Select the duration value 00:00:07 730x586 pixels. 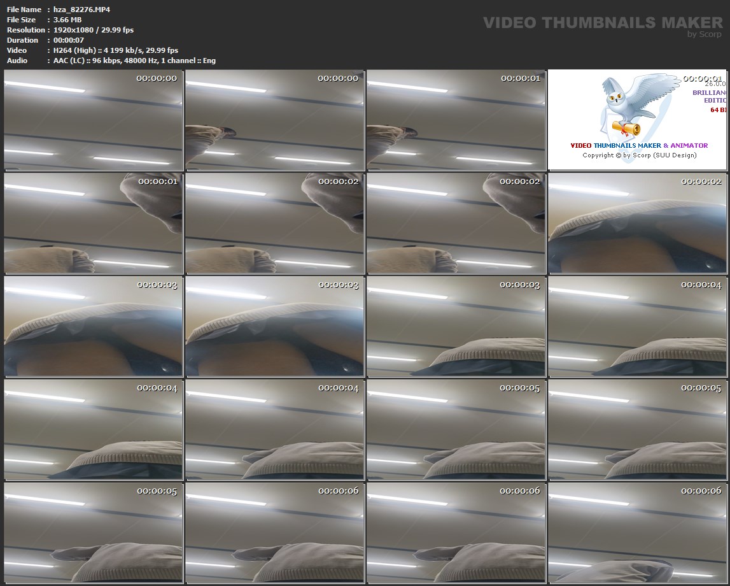click(x=69, y=40)
